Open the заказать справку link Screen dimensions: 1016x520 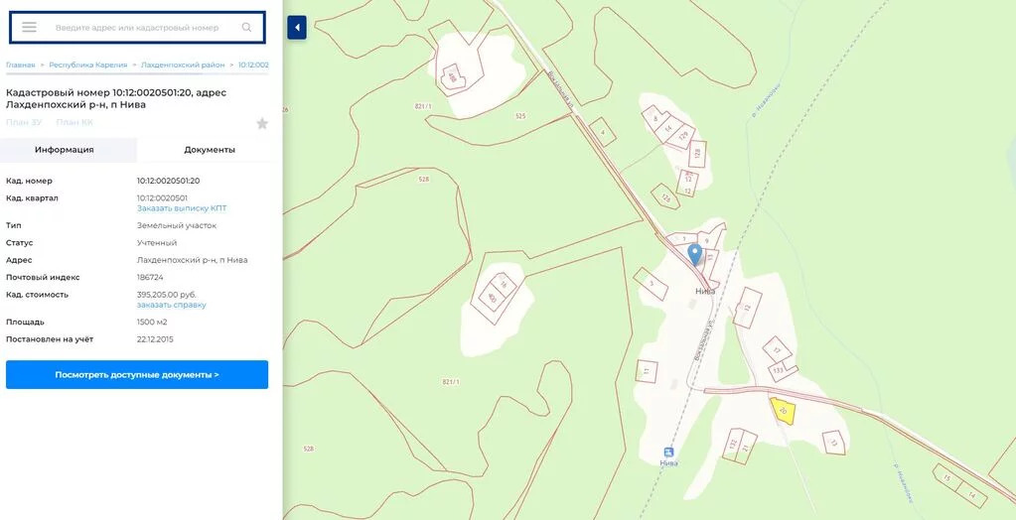(x=172, y=305)
